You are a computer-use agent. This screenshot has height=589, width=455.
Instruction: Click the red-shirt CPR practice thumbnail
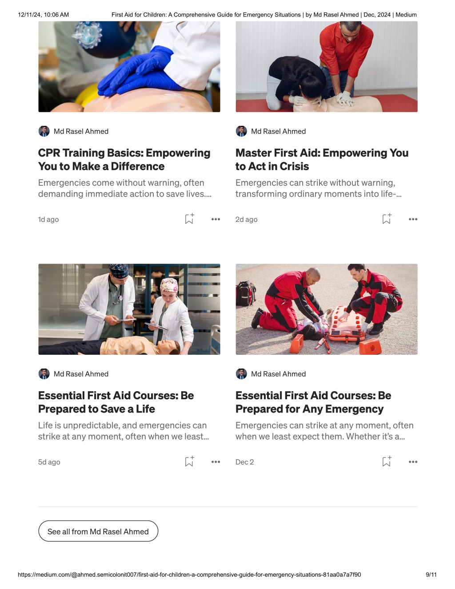(x=327, y=67)
